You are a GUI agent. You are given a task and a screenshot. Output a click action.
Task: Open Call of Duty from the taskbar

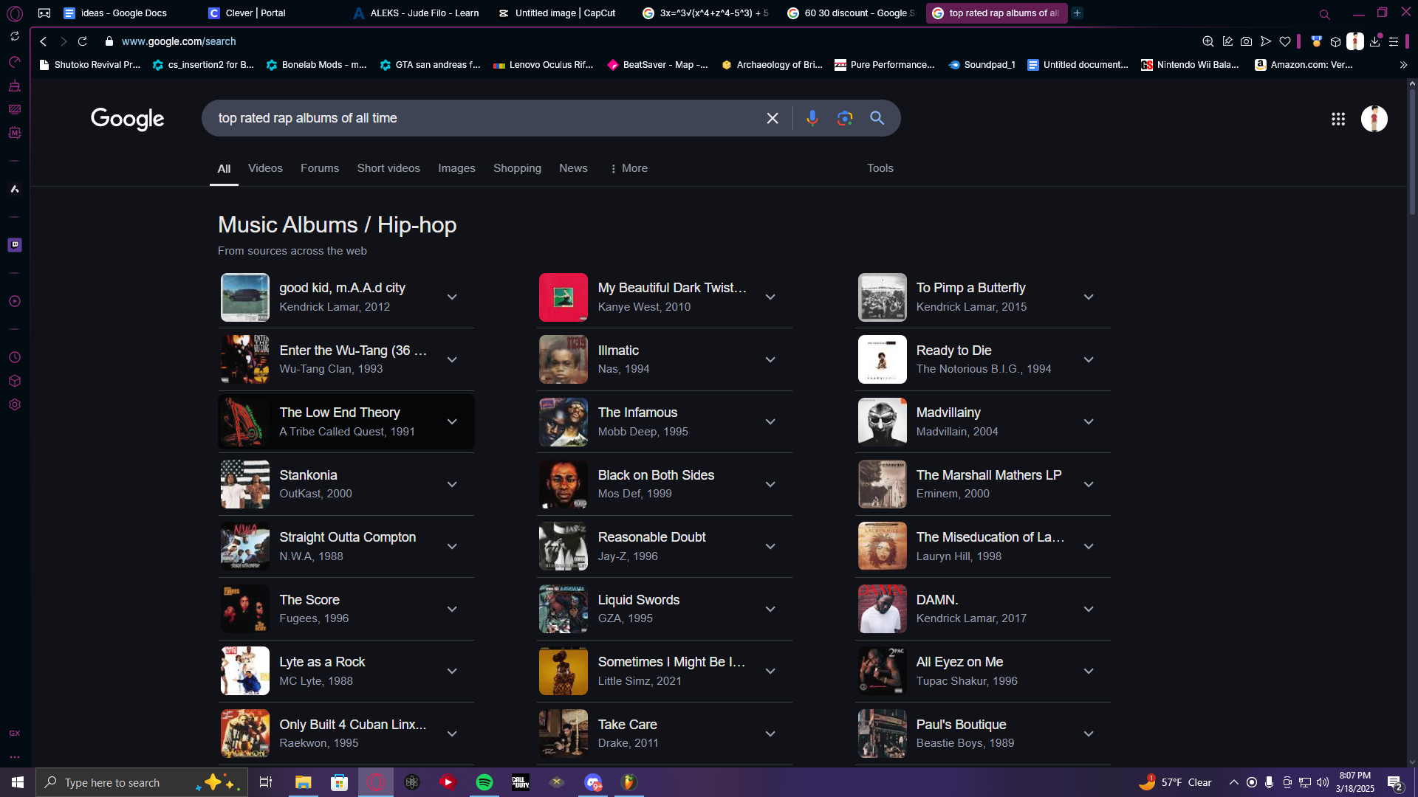pyautogui.click(x=521, y=782)
